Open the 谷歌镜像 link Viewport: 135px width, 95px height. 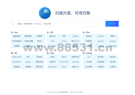coord(28,67)
